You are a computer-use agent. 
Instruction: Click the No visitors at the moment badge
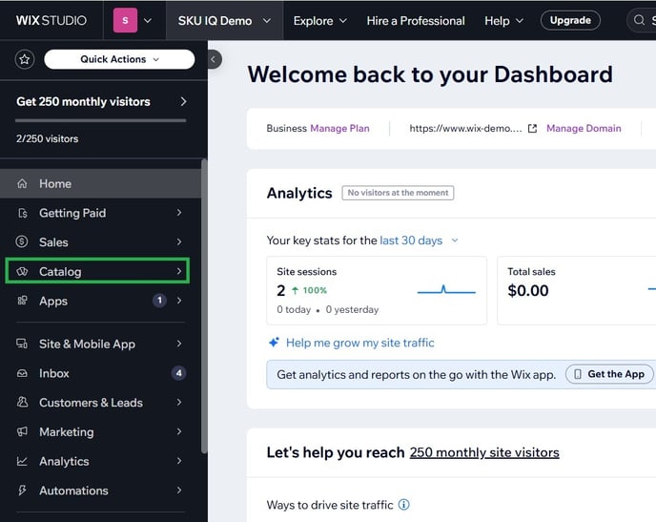point(398,193)
